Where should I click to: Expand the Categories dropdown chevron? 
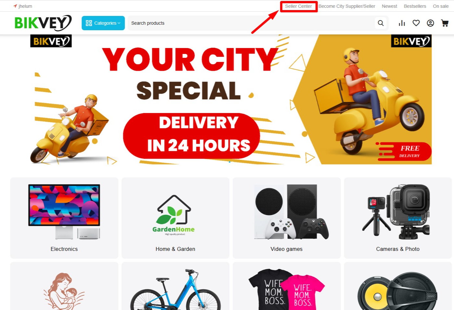(x=119, y=23)
